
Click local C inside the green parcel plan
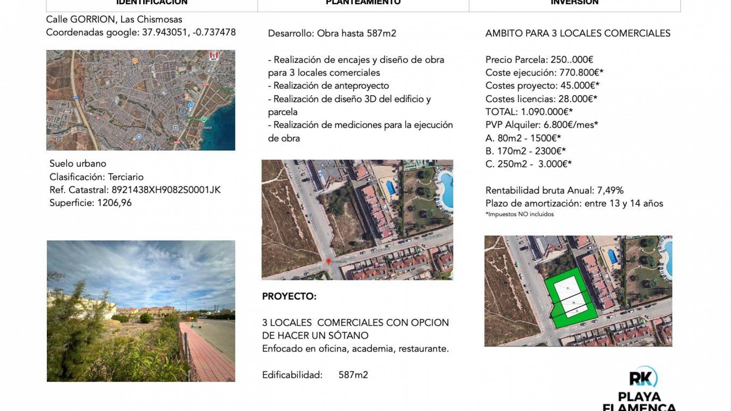[568, 288]
